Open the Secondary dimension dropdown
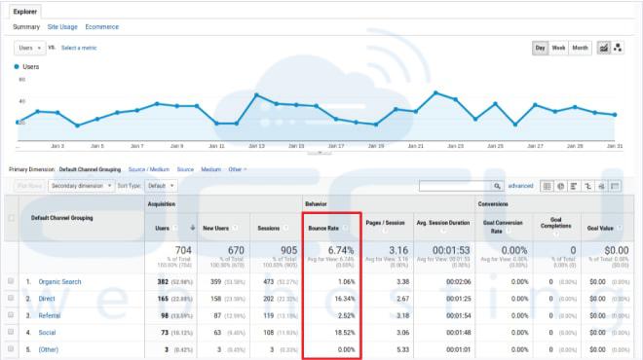This screenshot has height=360, width=643. coord(81,186)
